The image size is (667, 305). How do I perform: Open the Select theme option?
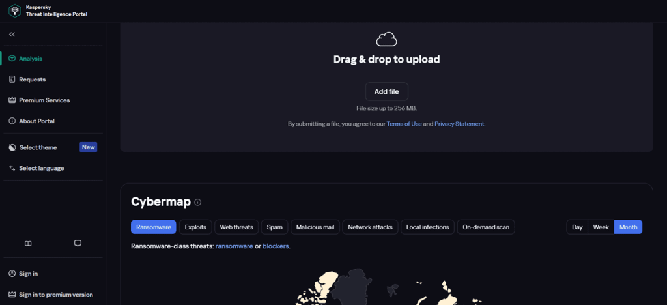[38, 147]
